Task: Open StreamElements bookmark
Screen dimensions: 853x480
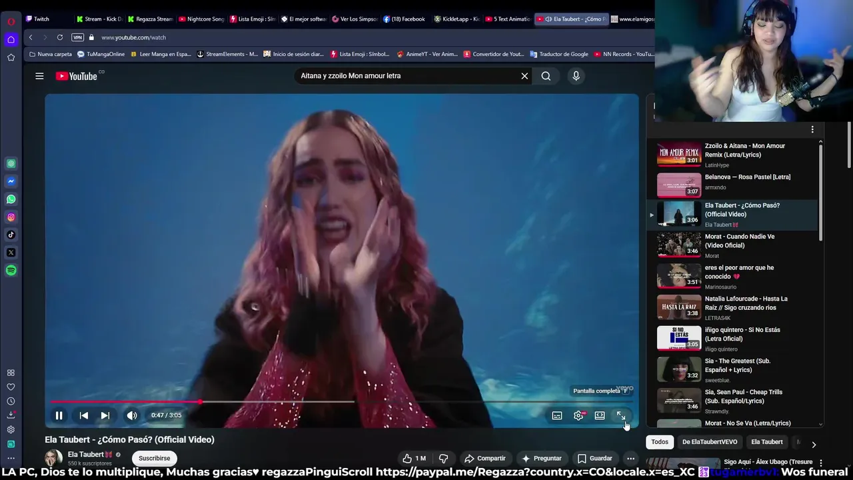Action: pyautogui.click(x=227, y=54)
